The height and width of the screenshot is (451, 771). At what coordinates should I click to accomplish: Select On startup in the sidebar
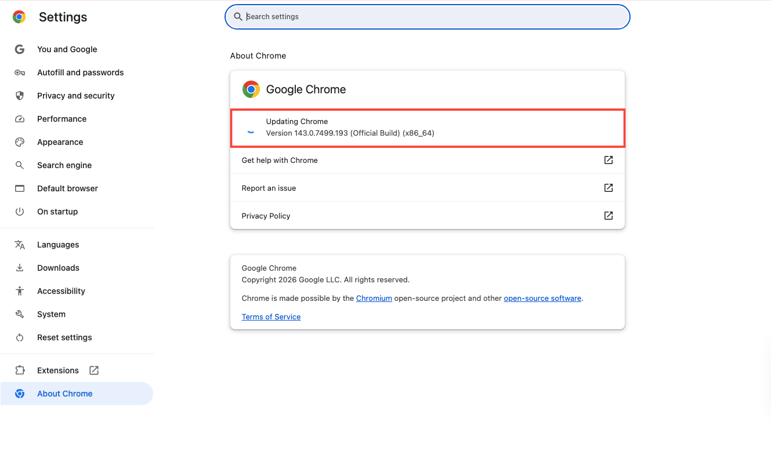coord(57,212)
